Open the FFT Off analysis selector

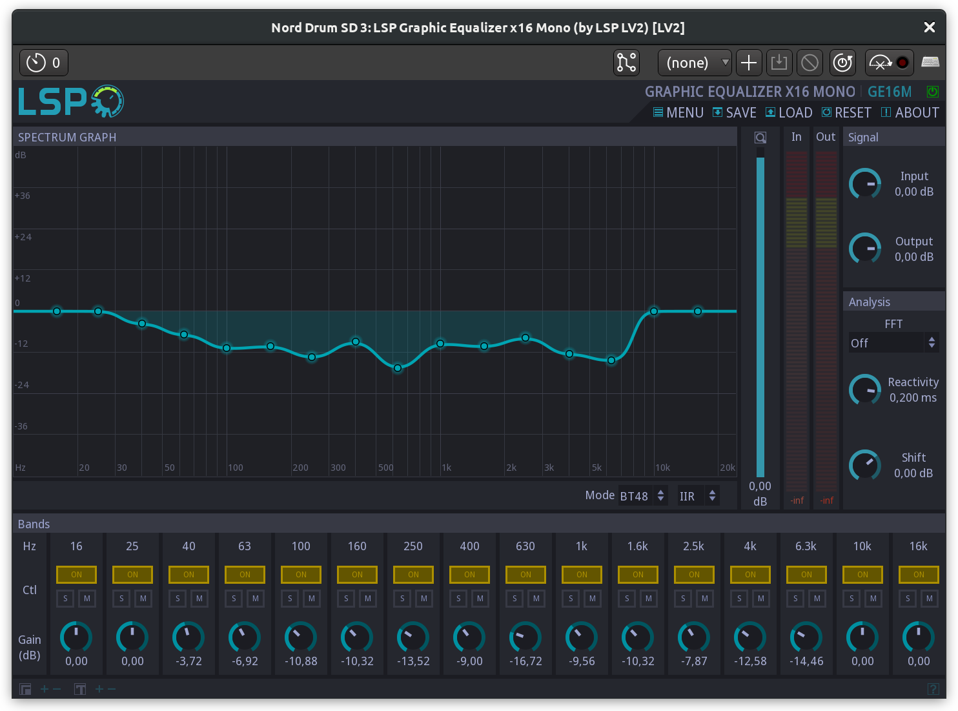(x=893, y=343)
